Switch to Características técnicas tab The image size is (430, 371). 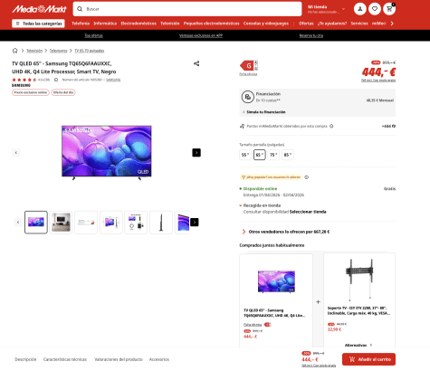click(65, 359)
